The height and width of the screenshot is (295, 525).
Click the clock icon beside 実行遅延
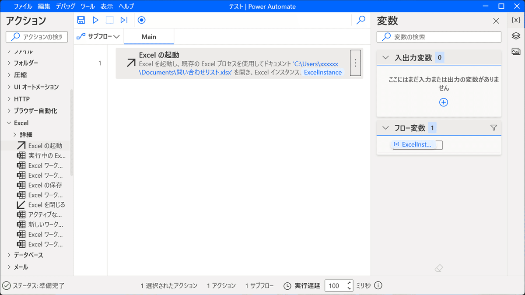pyautogui.click(x=287, y=286)
